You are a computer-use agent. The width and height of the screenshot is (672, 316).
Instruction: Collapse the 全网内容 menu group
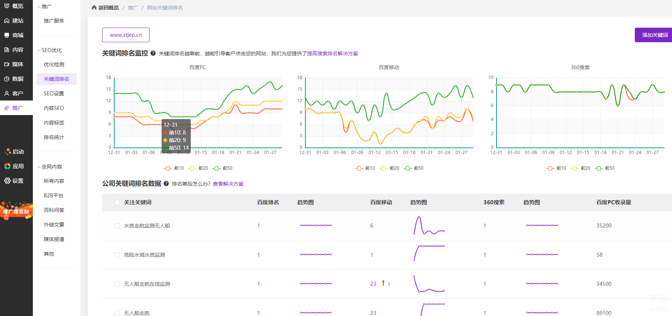(39, 167)
